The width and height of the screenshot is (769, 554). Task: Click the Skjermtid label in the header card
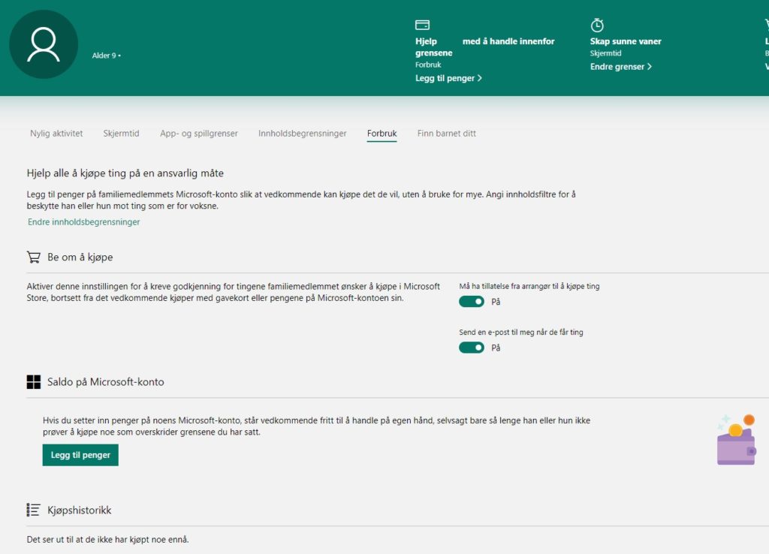click(x=606, y=53)
